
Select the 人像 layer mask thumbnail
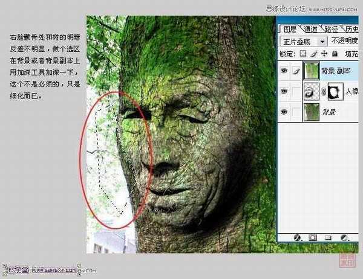pos(335,92)
